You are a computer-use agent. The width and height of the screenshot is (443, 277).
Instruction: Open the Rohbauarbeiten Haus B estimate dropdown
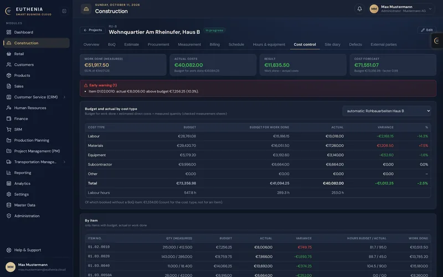point(387,111)
